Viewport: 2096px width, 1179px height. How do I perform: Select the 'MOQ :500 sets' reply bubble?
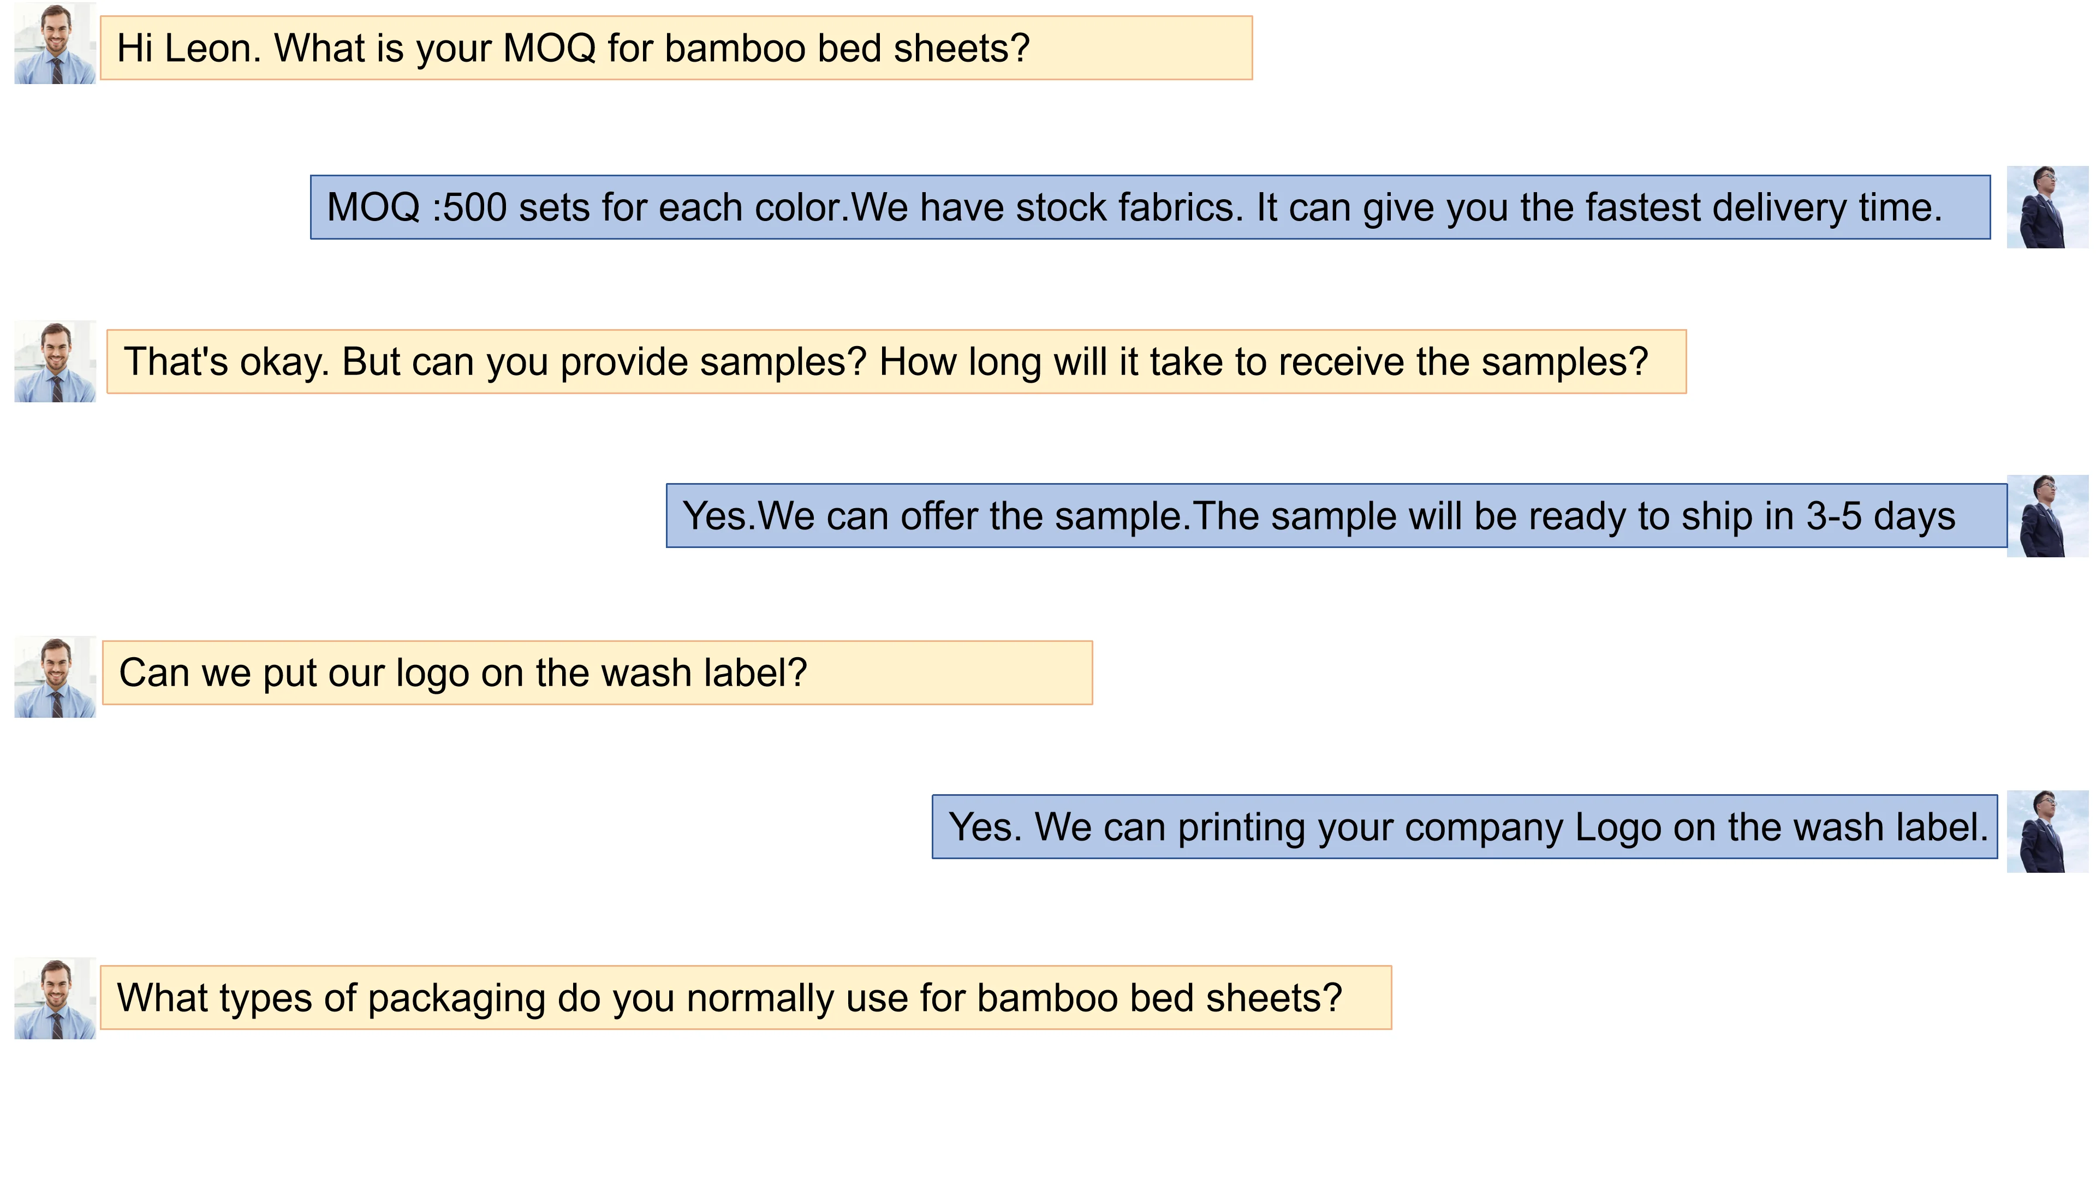click(x=1150, y=207)
